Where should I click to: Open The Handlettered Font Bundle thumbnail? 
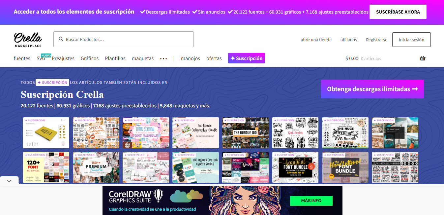345,167
